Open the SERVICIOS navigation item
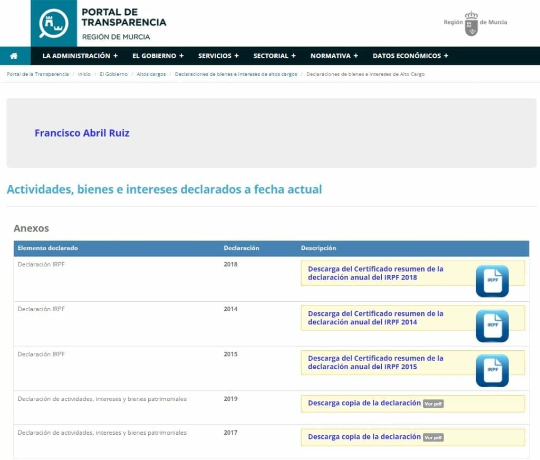 (218, 55)
